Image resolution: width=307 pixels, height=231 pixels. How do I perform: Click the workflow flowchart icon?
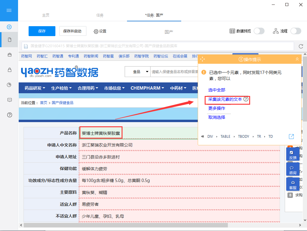[276, 31]
